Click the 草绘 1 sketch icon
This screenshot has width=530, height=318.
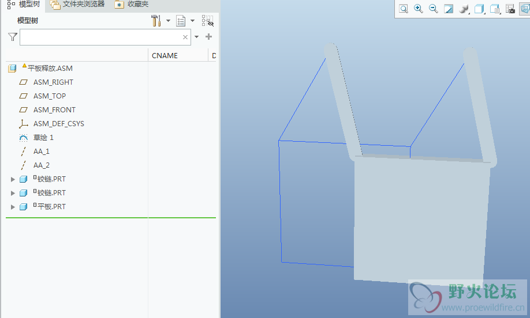[23, 138]
